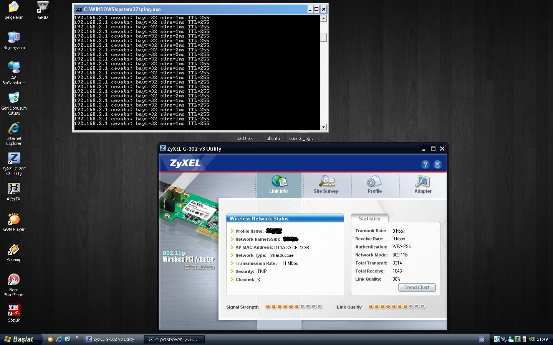Click Link Quality value 80%
The width and height of the screenshot is (553, 345).
[x=396, y=279]
